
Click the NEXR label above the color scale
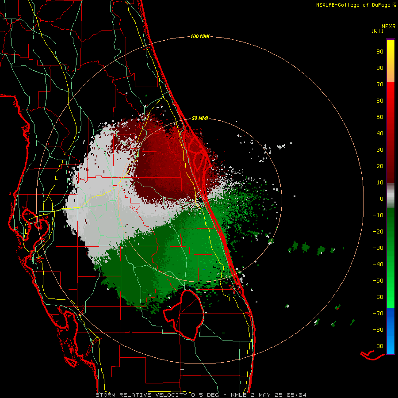(388, 26)
